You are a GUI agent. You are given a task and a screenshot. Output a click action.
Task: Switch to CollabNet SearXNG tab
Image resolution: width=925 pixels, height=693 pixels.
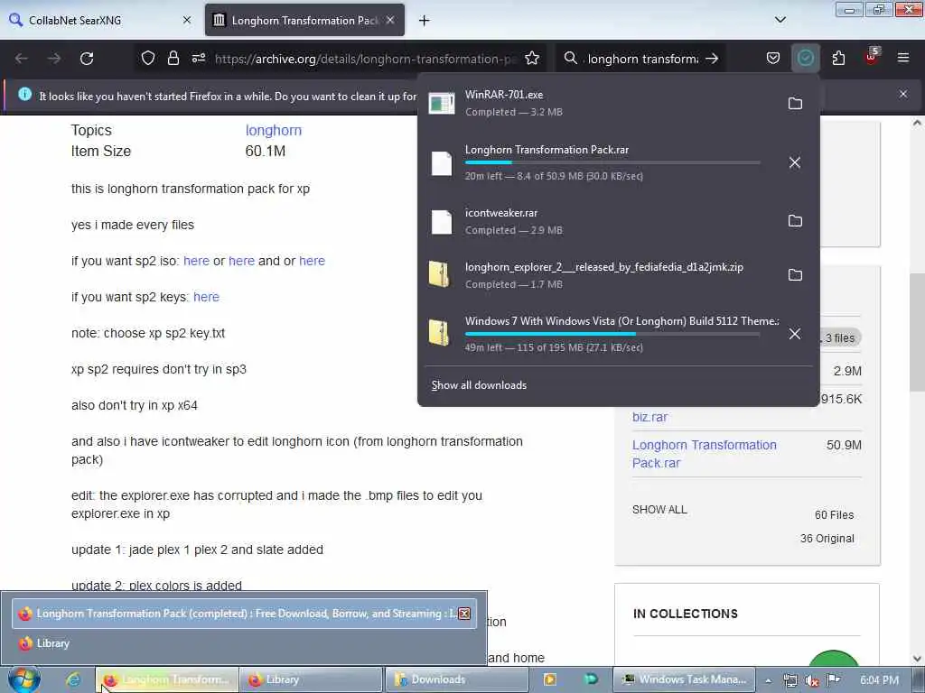pyautogui.click(x=99, y=20)
